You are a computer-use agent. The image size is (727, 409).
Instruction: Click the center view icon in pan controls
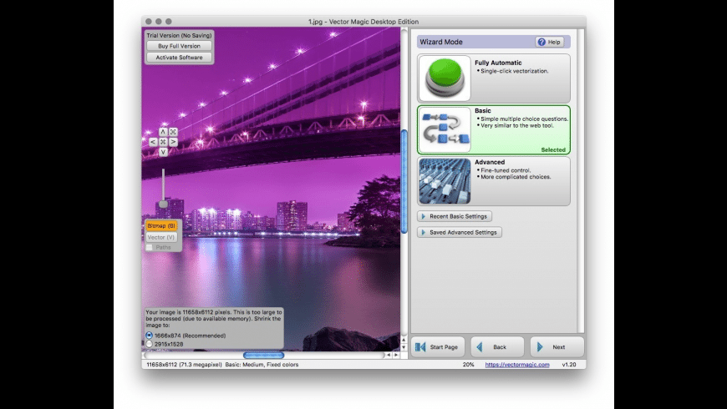(163, 142)
